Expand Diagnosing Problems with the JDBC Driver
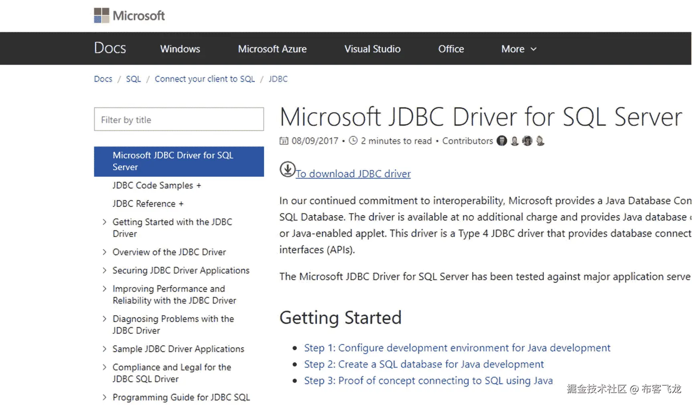The image size is (692, 405). click(x=105, y=319)
